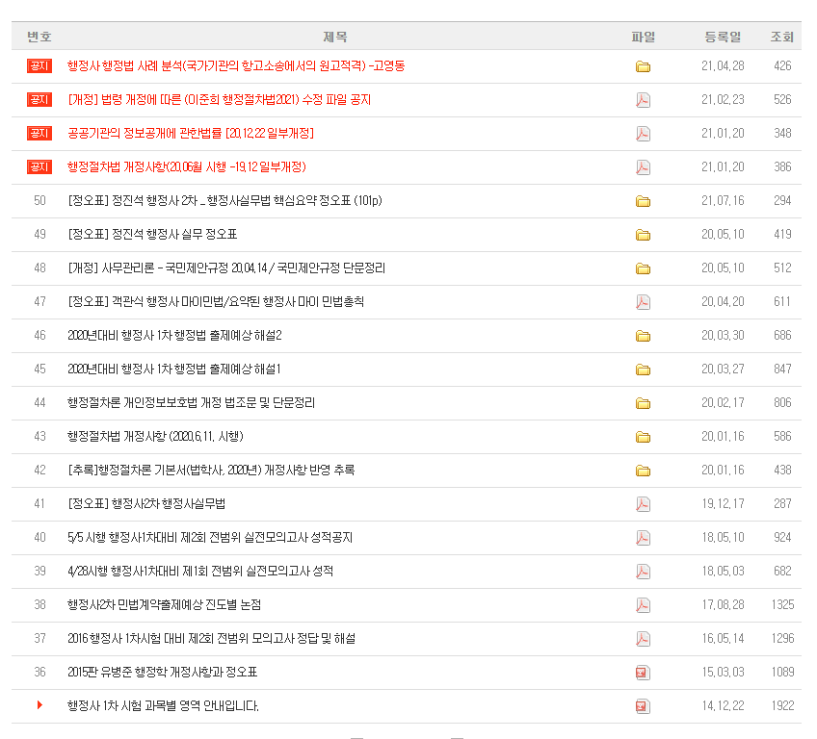Open notice 행정절차법 개정사항(20.06월 시행)
Screen dimensions: 817x739
[x=187, y=167]
